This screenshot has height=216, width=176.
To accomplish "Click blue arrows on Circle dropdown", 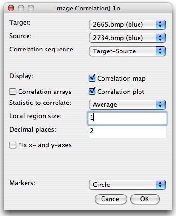I will (x=160, y=185).
